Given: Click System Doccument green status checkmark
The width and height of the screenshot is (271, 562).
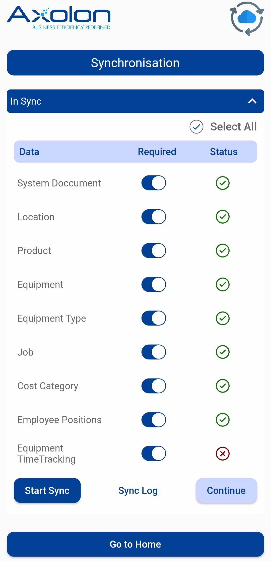Looking at the screenshot, I should [223, 183].
